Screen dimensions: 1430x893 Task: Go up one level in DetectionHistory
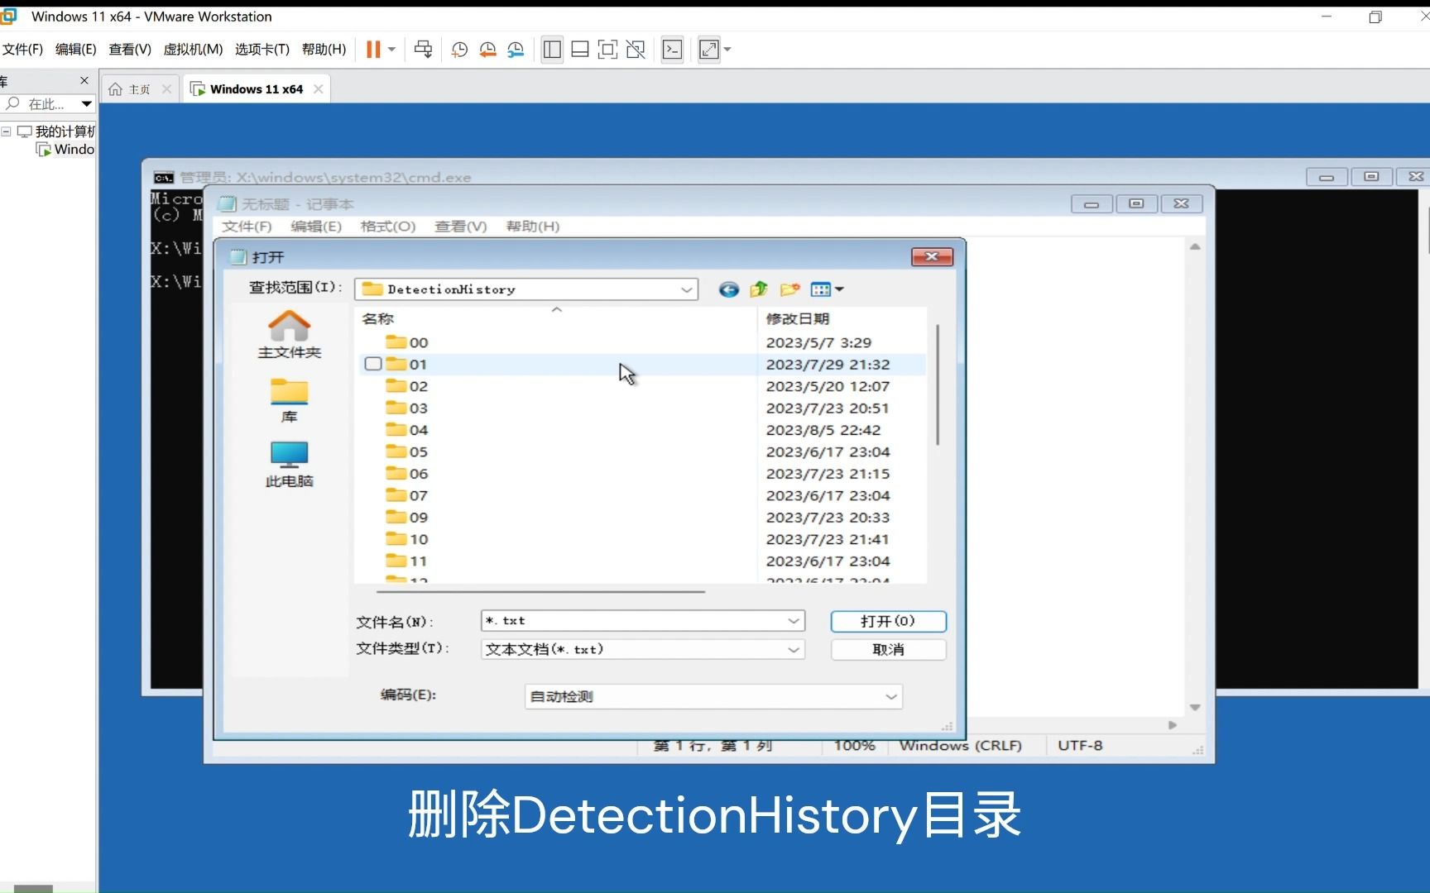point(758,289)
